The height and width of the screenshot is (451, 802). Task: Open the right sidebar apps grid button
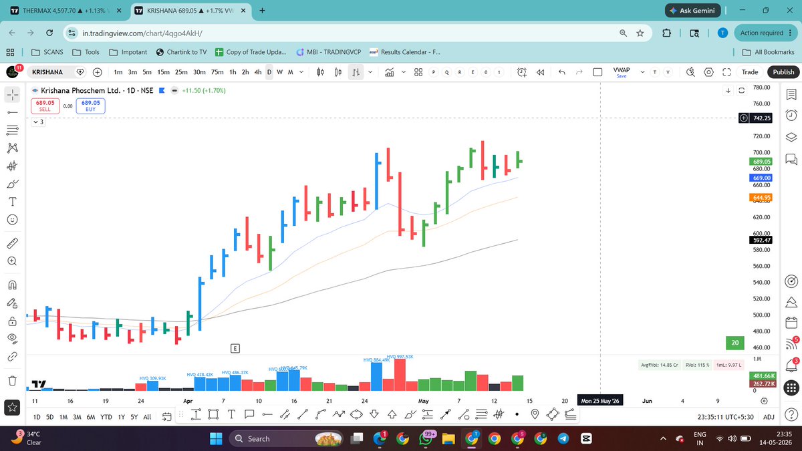(791, 388)
